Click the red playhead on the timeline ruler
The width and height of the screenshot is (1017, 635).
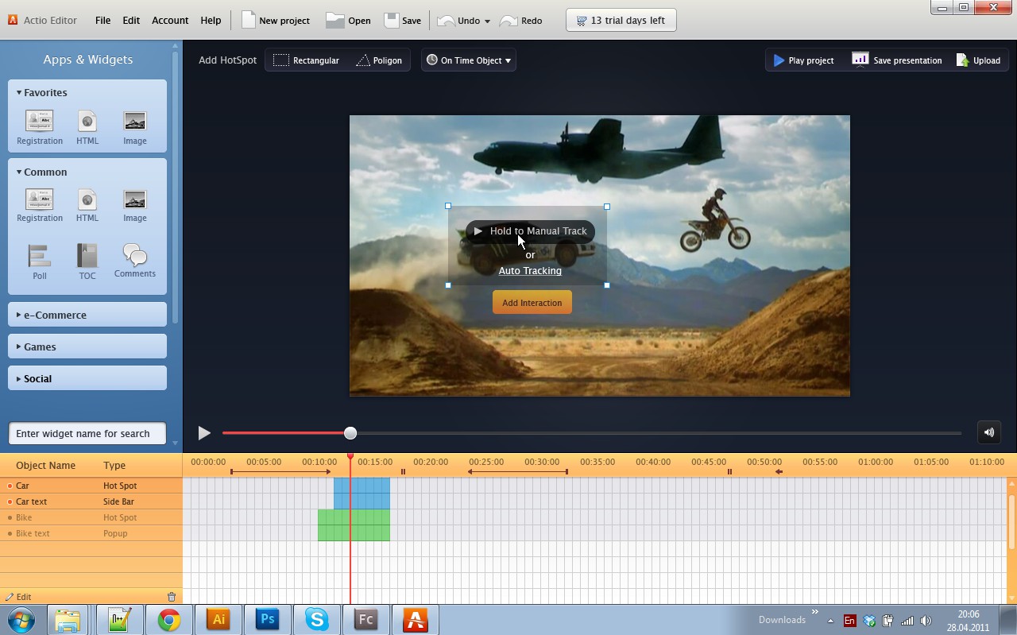(350, 457)
